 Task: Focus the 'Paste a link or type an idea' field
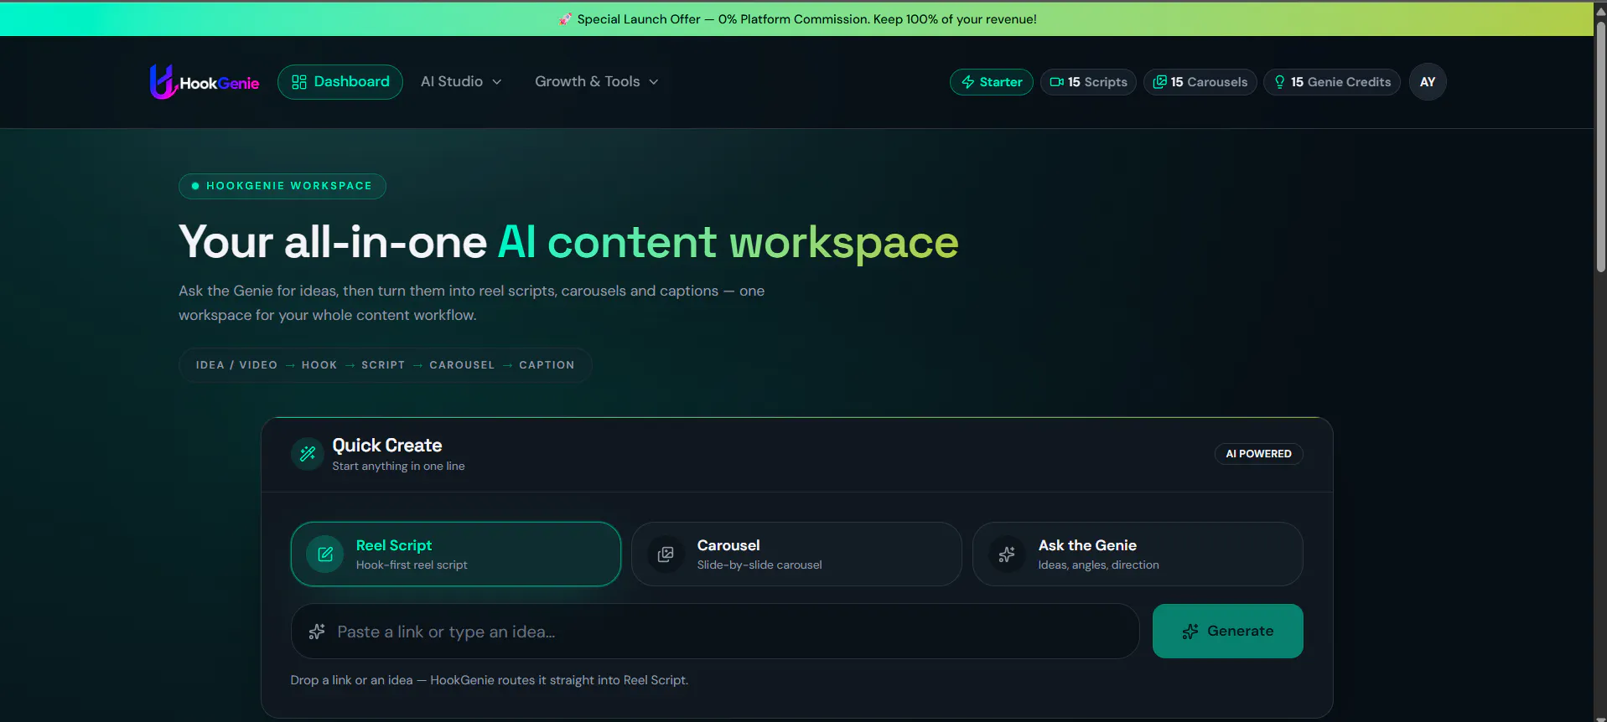715,632
